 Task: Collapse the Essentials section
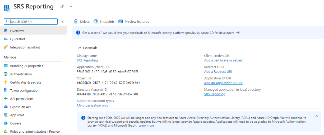point(79,48)
